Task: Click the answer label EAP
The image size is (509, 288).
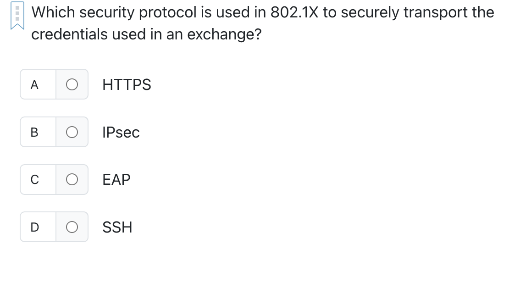Action: pyautogui.click(x=116, y=179)
